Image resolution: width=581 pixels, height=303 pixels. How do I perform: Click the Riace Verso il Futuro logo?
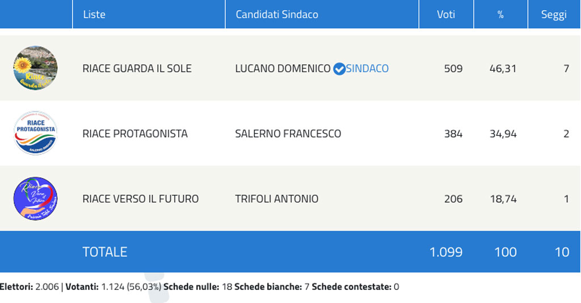tap(35, 199)
